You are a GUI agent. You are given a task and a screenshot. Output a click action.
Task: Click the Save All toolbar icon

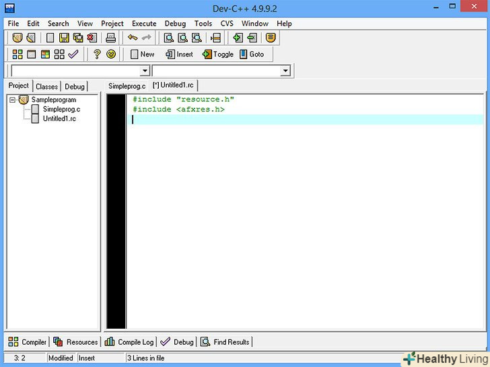click(x=77, y=38)
